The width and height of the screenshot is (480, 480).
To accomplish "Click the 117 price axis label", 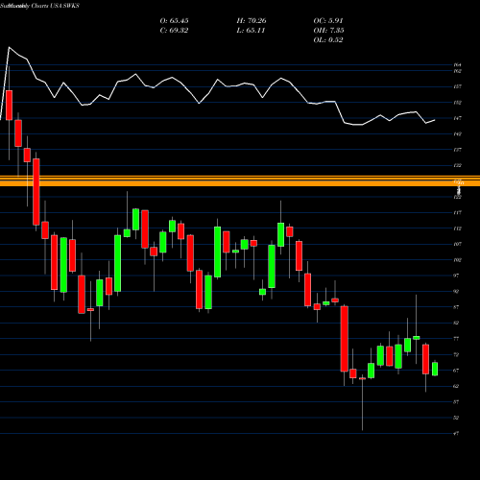I will click(x=457, y=213).
